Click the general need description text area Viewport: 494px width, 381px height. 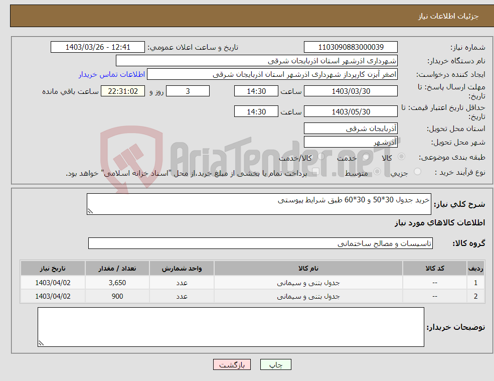point(259,204)
